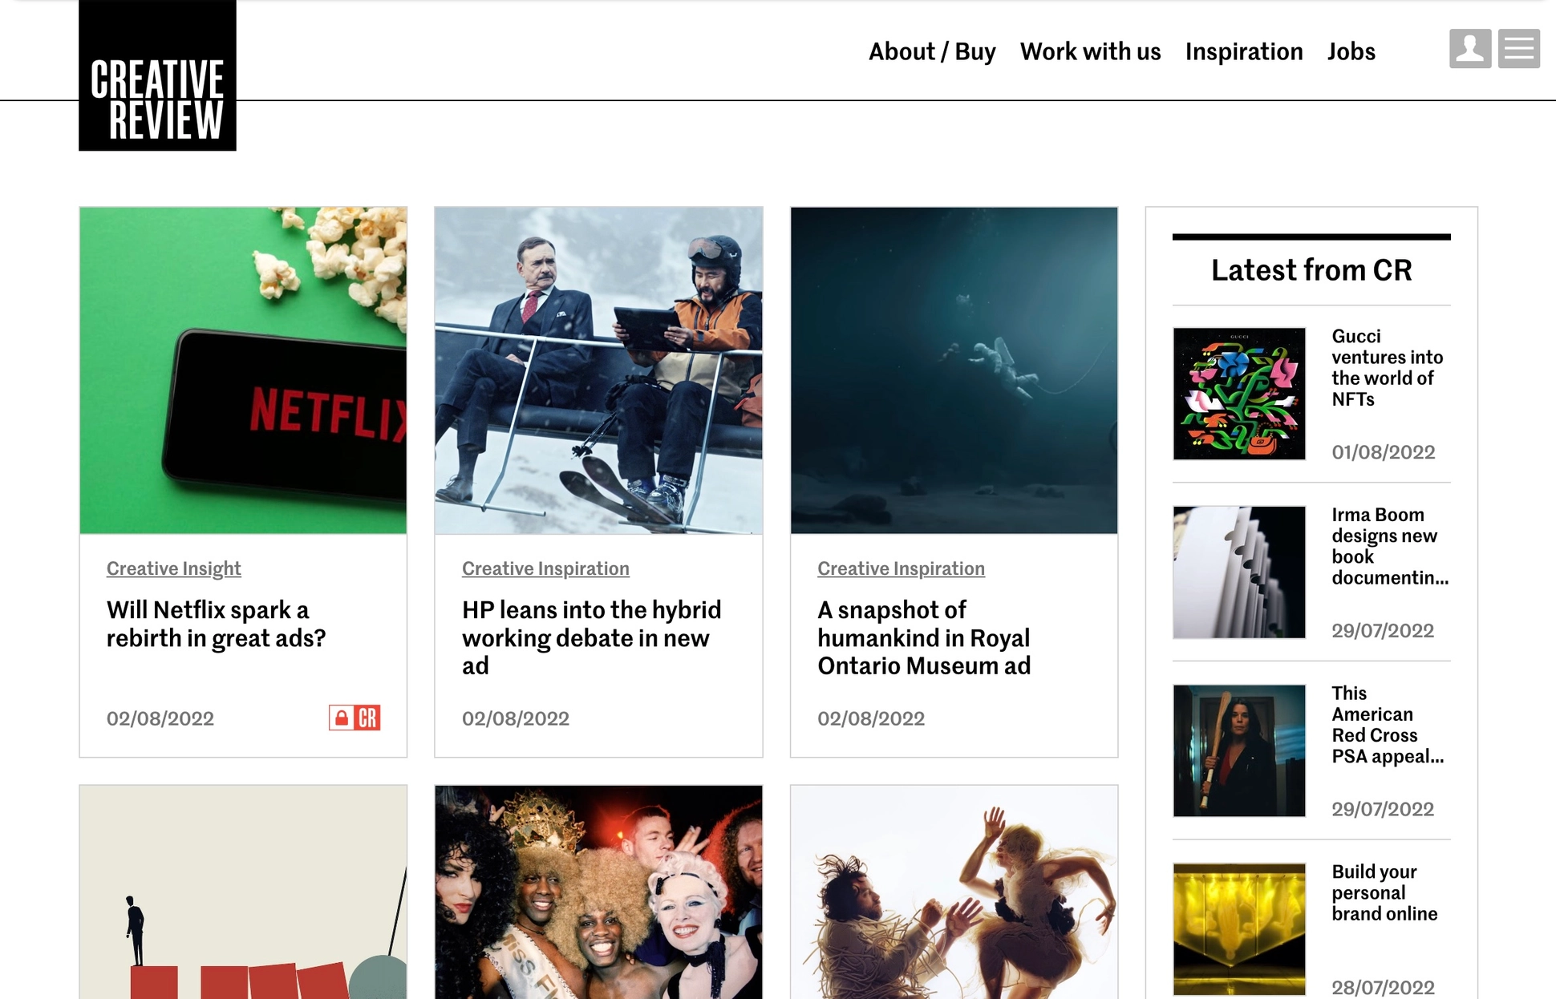This screenshot has width=1556, height=999.
Task: Read the Royal Ontario Museum ad article
Action: (924, 637)
